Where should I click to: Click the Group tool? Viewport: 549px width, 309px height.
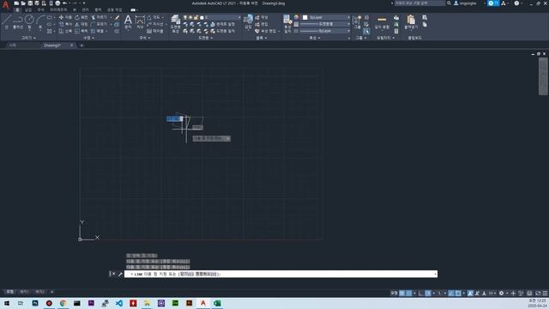pos(357,21)
